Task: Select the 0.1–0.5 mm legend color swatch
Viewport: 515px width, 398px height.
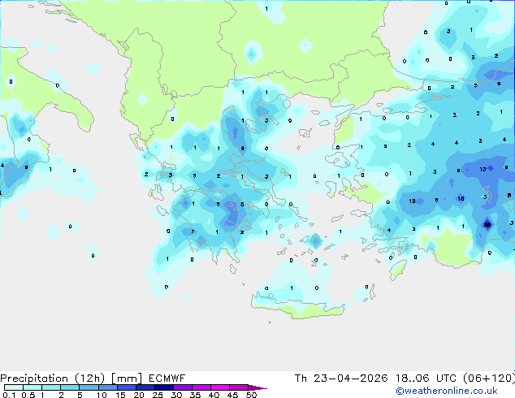Action: pos(14,387)
